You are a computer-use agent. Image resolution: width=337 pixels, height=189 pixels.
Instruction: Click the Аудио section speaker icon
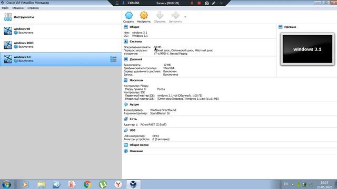pyautogui.click(x=126, y=104)
